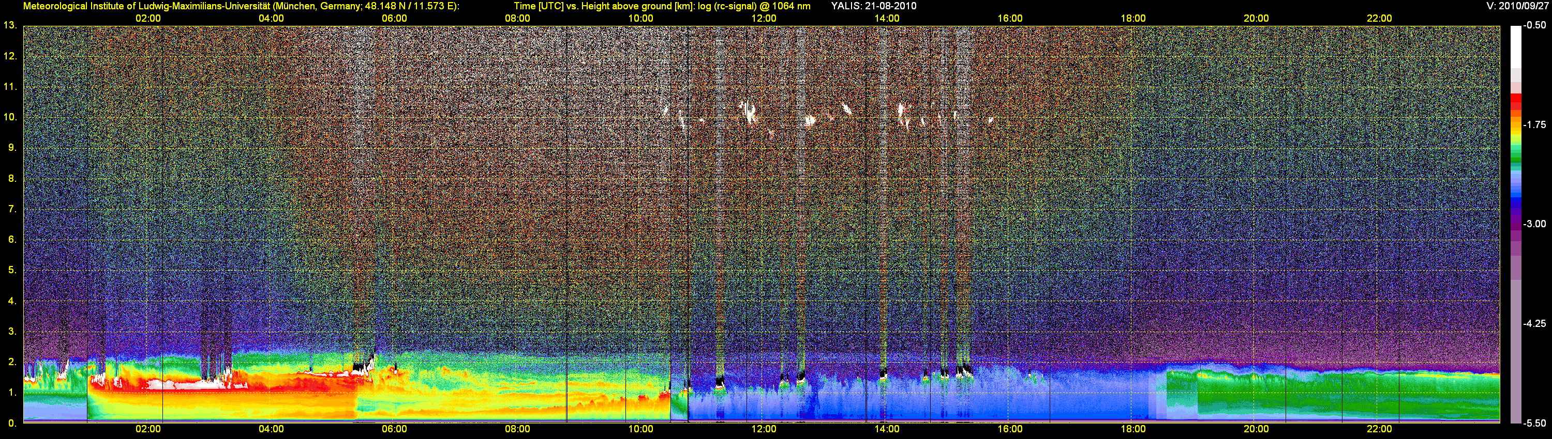The width and height of the screenshot is (1552, 439).
Task: Click the -1.75 color scale value
Action: tap(1534, 124)
